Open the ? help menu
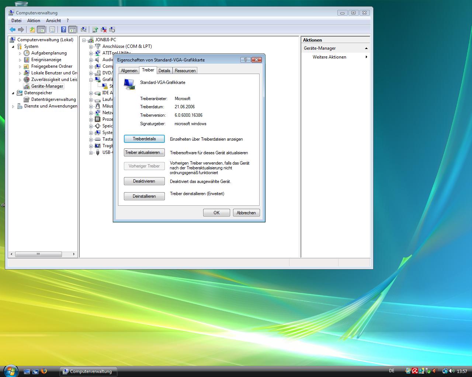This screenshot has height=377, width=472. 67,21
